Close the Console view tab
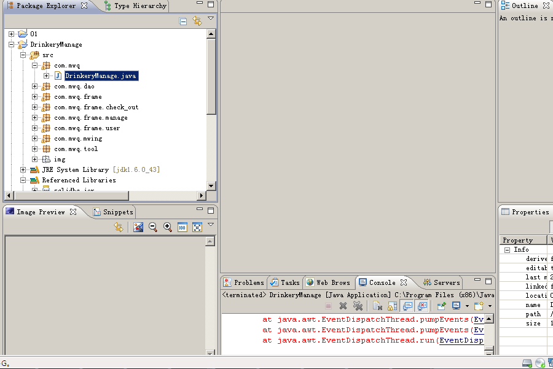 [404, 282]
